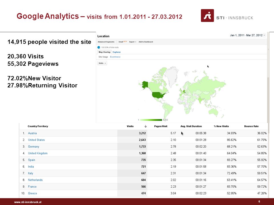274x205 pixels.
Task: Open the Ecommerce sub-tab
Action: pyautogui.click(x=115, y=57)
